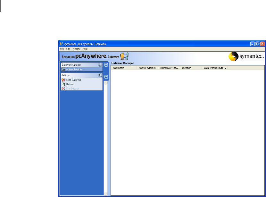Click the help question mark icon
Image resolution: width=266 pixels, height=197 pixels.
coord(106,77)
